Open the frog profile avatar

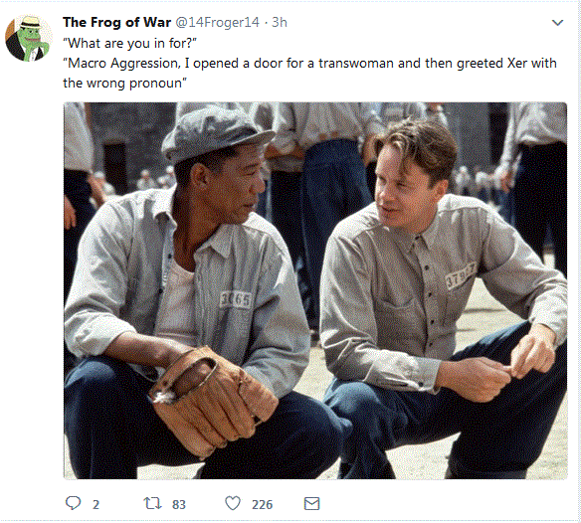(29, 38)
